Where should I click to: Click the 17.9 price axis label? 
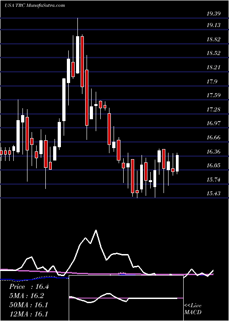pos(212,82)
